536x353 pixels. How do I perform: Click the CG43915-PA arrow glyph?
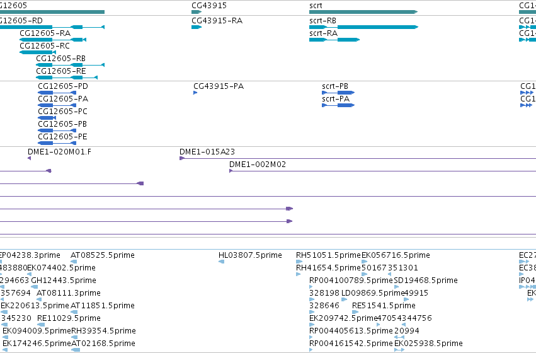coord(195,93)
